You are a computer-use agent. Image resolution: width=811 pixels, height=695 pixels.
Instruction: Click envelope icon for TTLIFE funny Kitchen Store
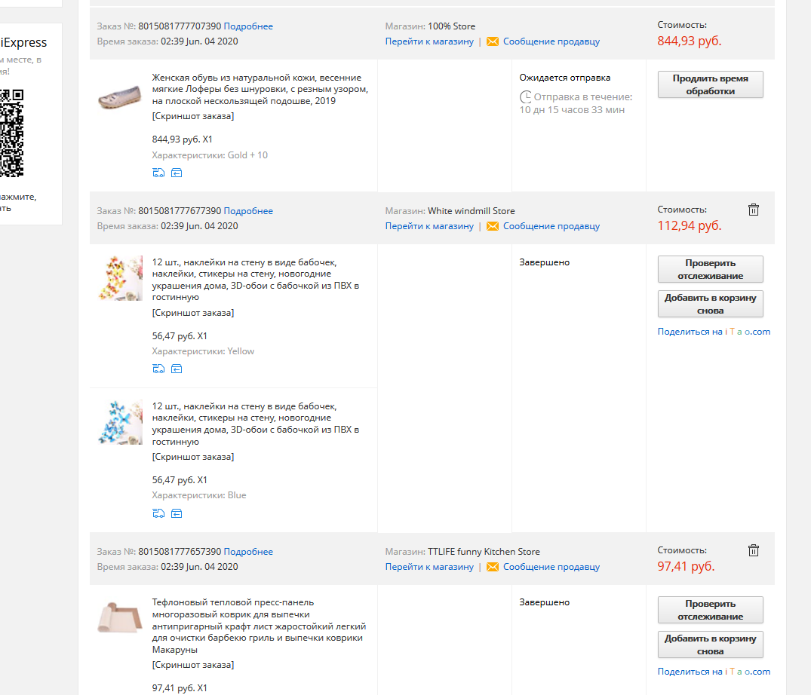493,567
